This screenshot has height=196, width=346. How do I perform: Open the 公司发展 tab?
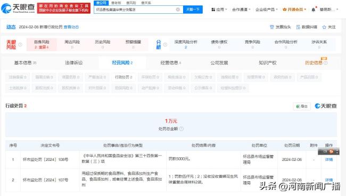[x=219, y=63]
